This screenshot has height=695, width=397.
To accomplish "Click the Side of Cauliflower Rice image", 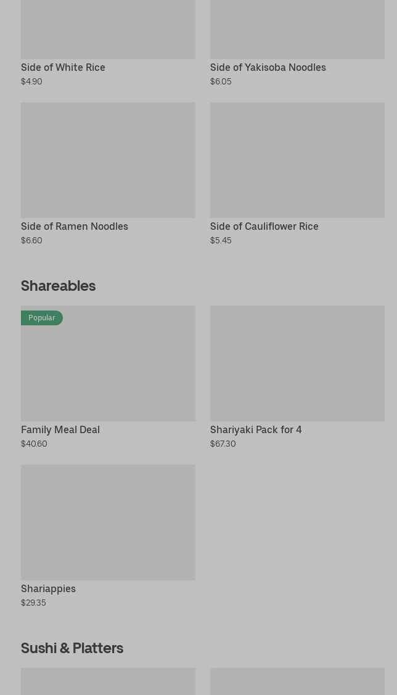I will pyautogui.click(x=297, y=160).
